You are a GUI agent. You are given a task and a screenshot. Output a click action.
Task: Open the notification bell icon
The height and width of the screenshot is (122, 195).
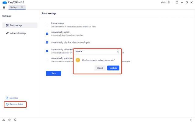click(15, 120)
